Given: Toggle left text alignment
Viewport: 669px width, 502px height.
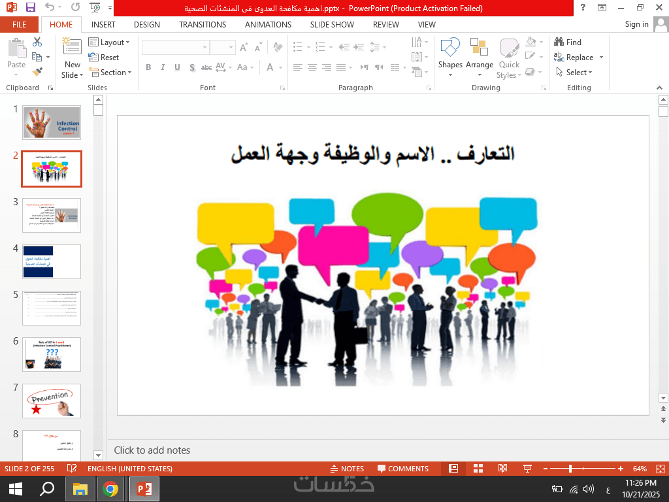Looking at the screenshot, I should [298, 67].
